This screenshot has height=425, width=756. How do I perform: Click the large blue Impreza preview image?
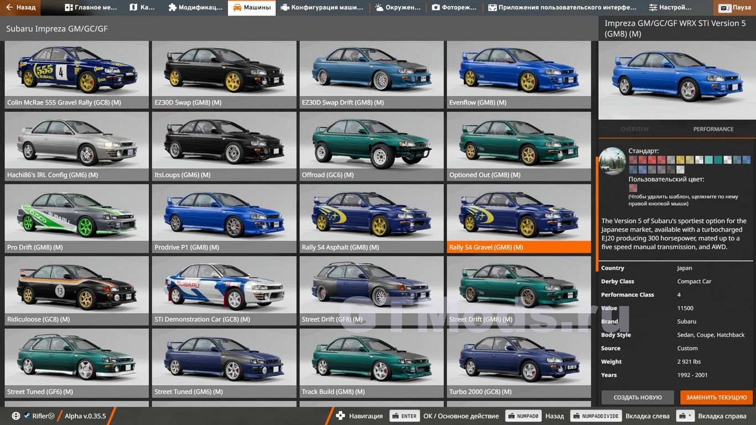pyautogui.click(x=677, y=80)
